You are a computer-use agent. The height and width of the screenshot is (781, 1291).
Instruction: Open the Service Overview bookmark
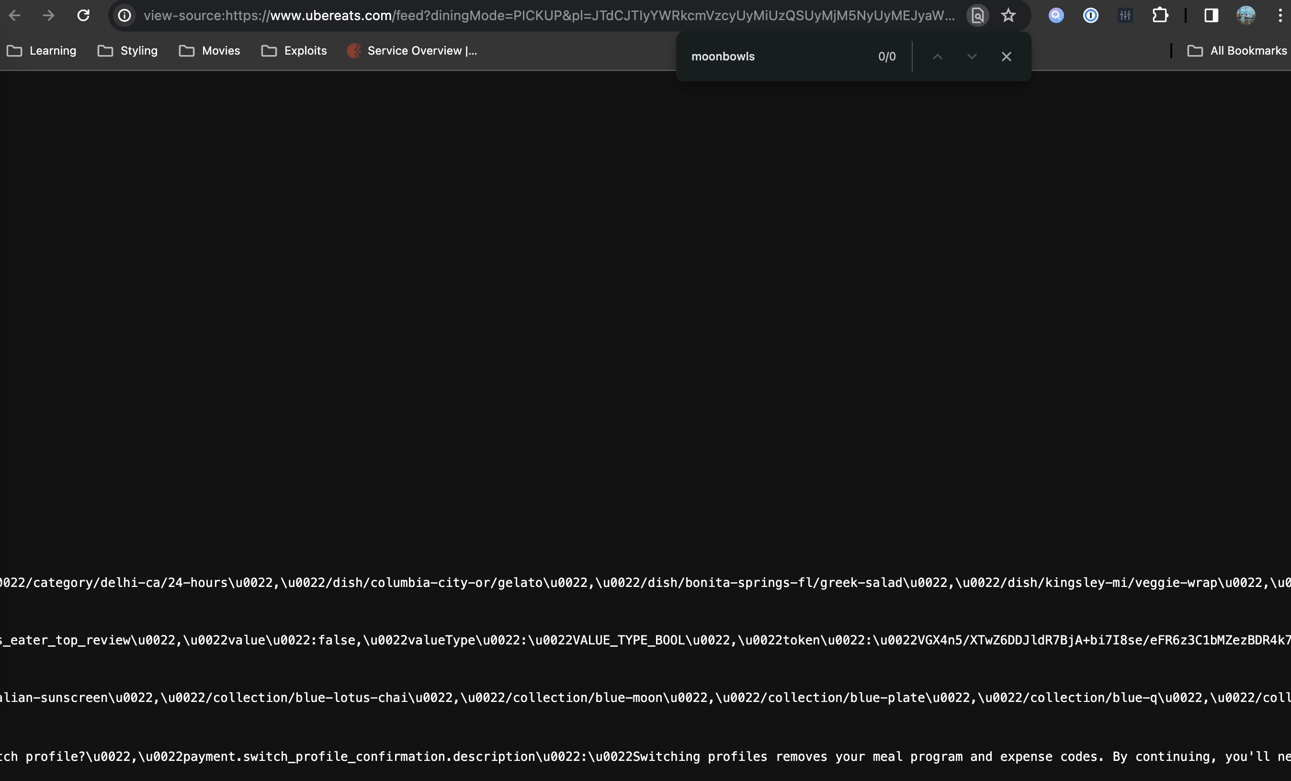412,51
